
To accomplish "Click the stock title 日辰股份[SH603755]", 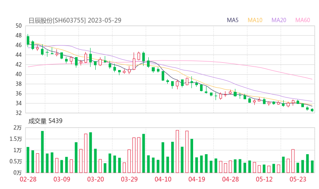I will (57, 21).
